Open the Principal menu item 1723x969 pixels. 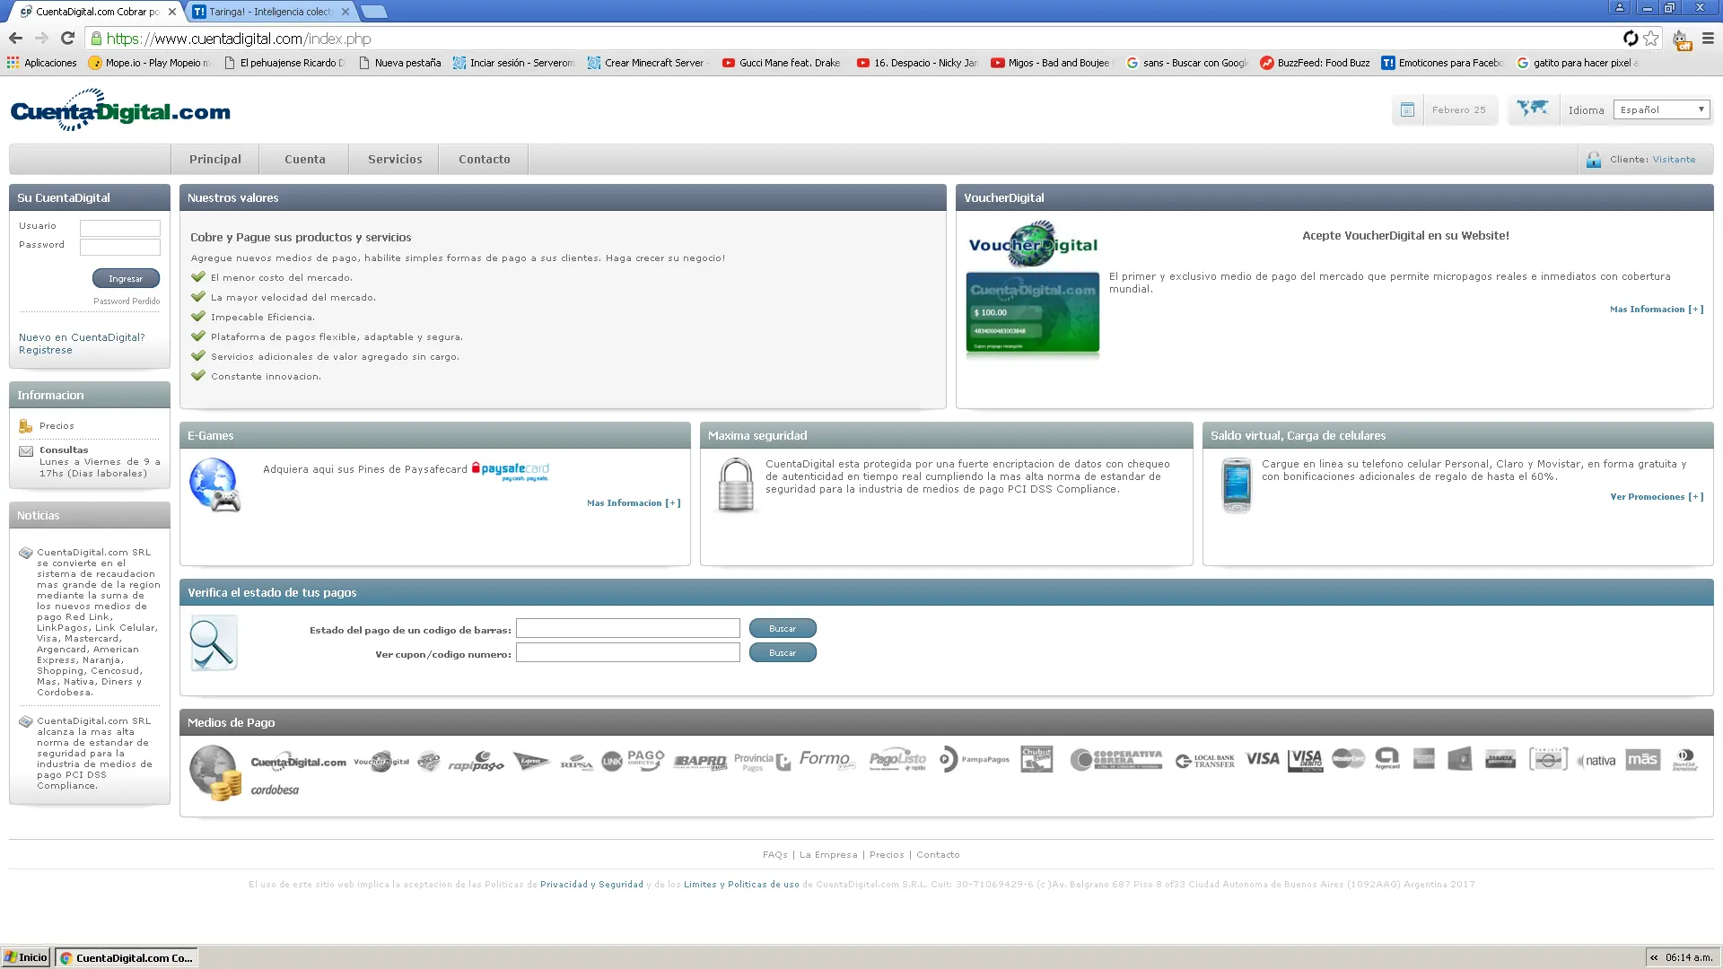[x=215, y=159]
